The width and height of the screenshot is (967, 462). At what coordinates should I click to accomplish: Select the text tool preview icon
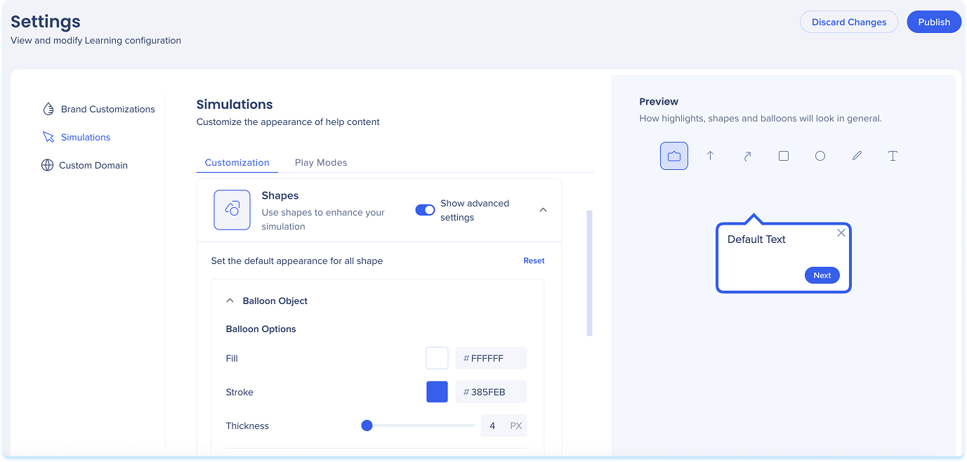[893, 156]
